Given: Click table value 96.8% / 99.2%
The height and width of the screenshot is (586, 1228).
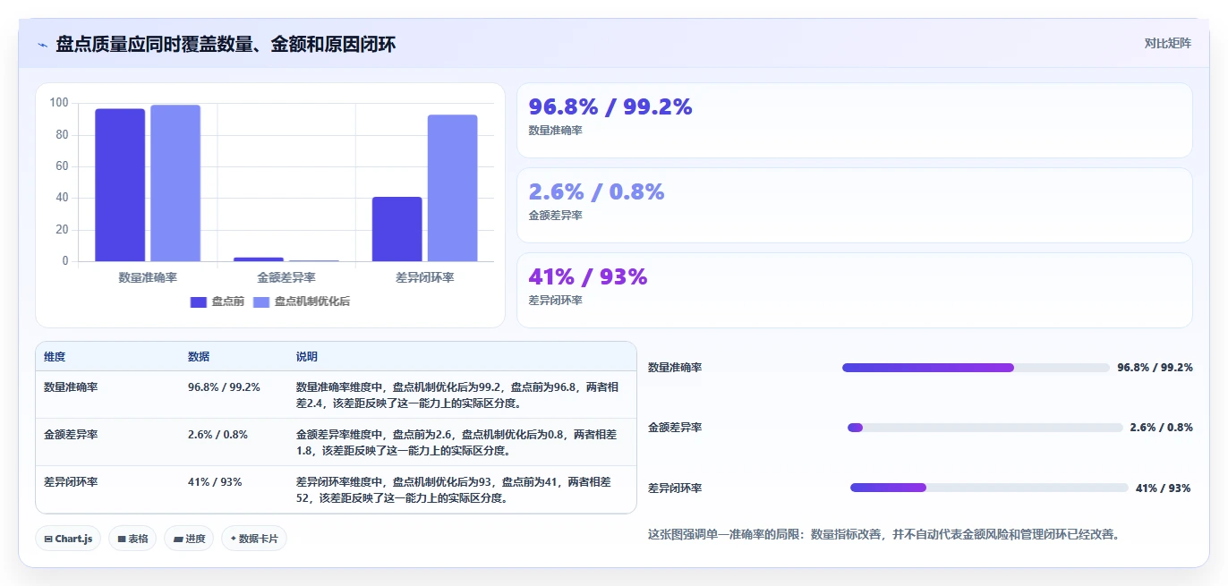Looking at the screenshot, I should (x=224, y=387).
